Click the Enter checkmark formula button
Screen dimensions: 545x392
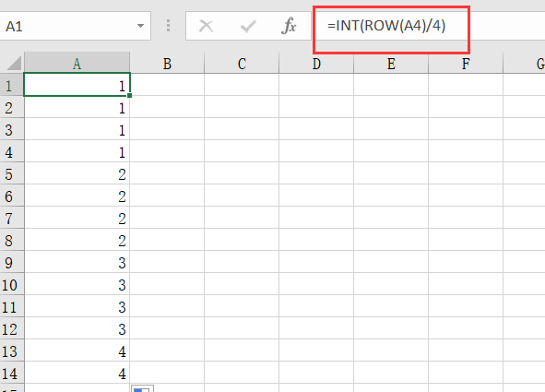[x=248, y=26]
